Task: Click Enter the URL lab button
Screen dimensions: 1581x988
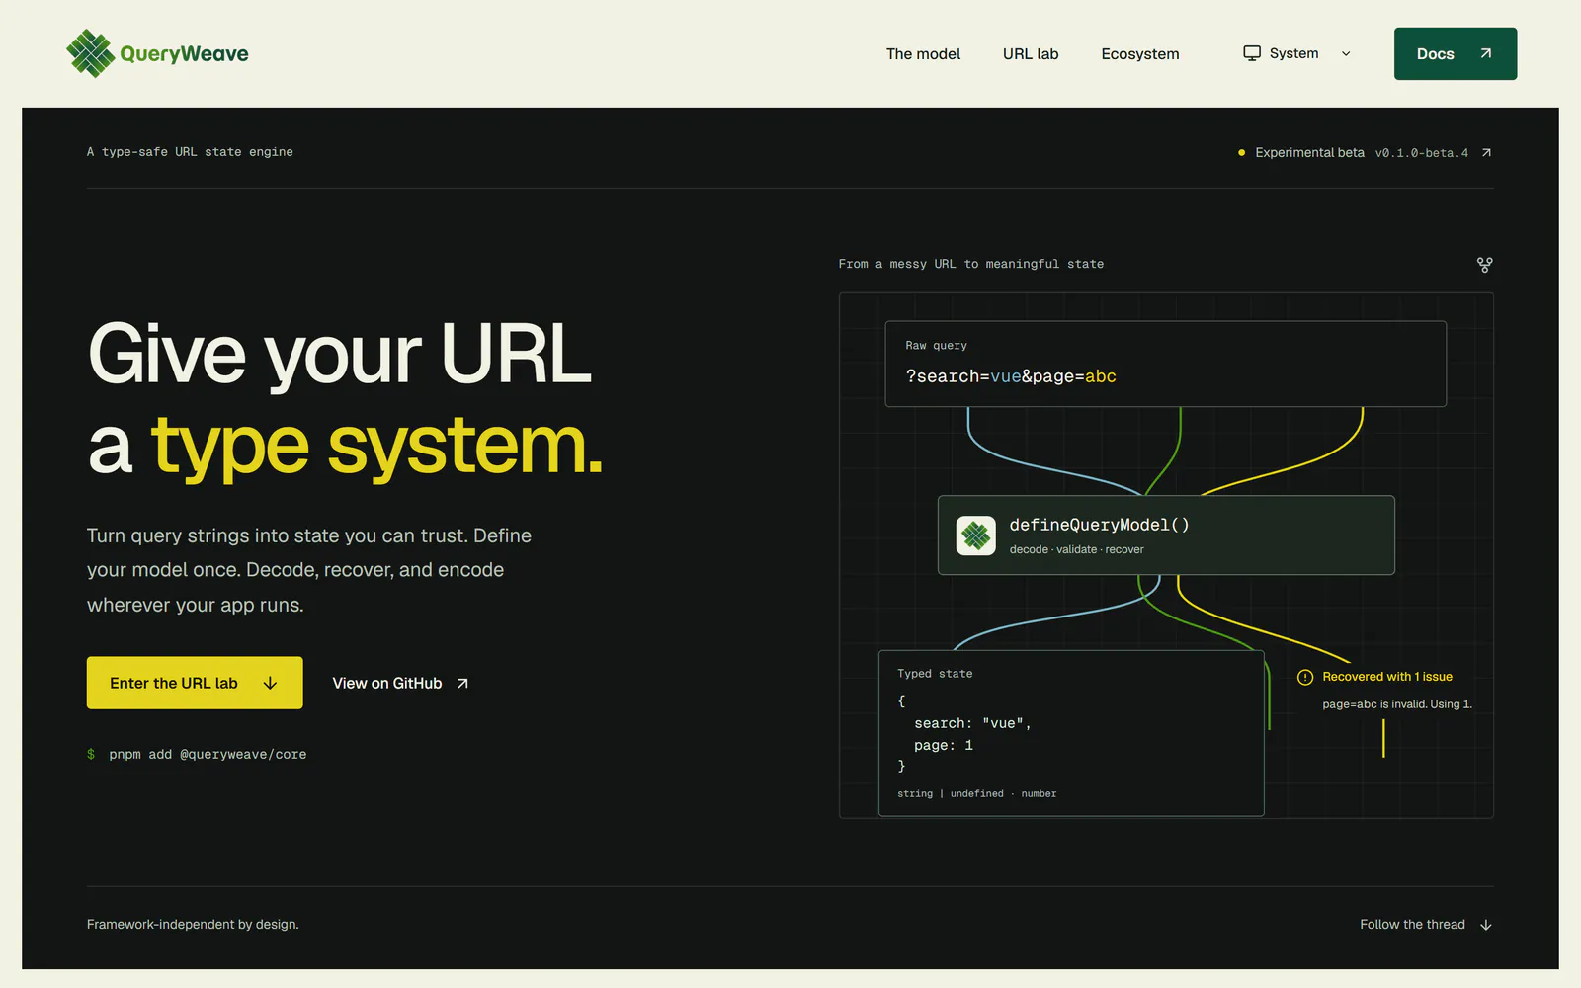Action: click(x=195, y=683)
